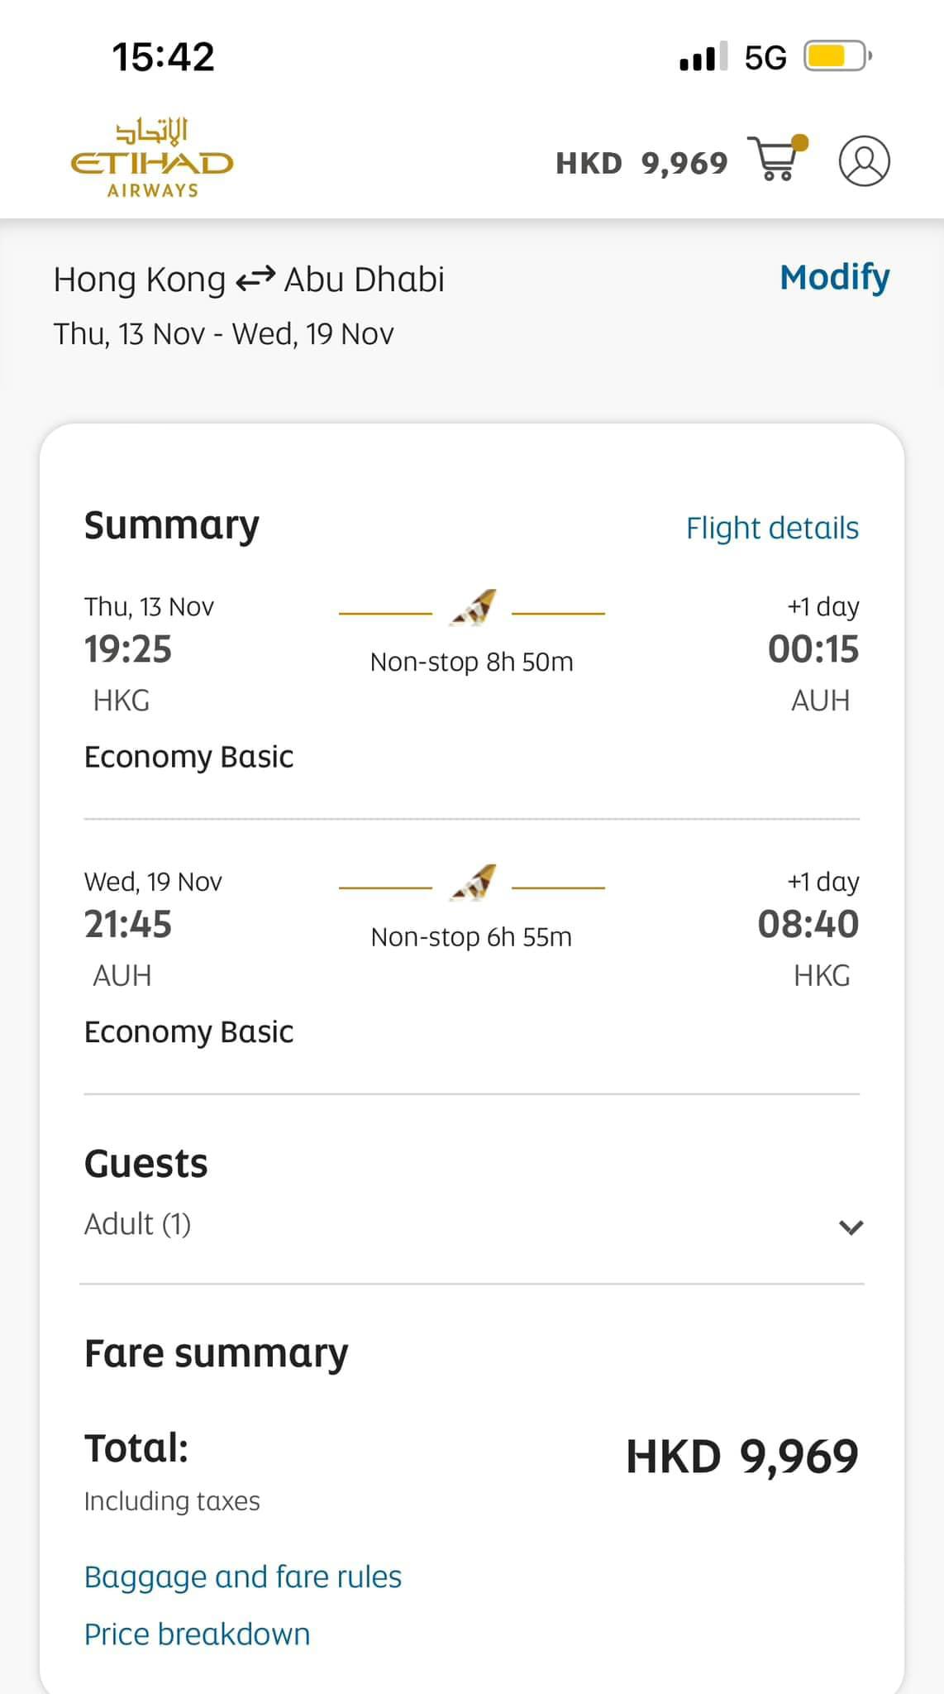This screenshot has width=944, height=1694.
Task: Open Price breakdown link
Action: point(198,1634)
